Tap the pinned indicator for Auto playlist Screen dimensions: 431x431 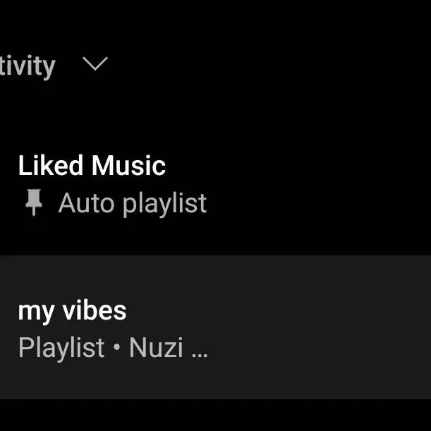click(x=33, y=204)
